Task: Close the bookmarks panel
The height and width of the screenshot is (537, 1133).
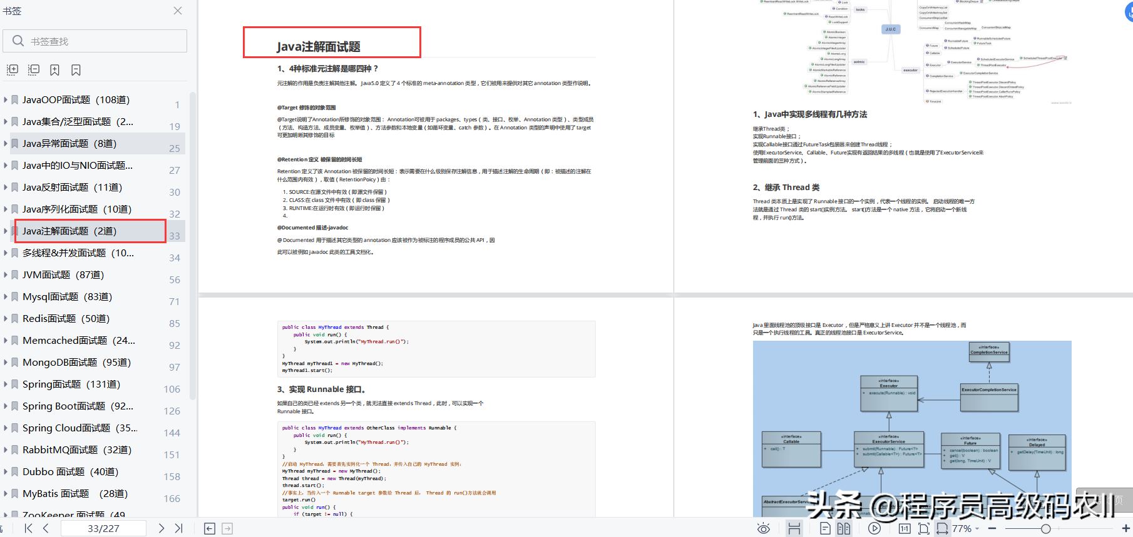Action: coord(178,11)
